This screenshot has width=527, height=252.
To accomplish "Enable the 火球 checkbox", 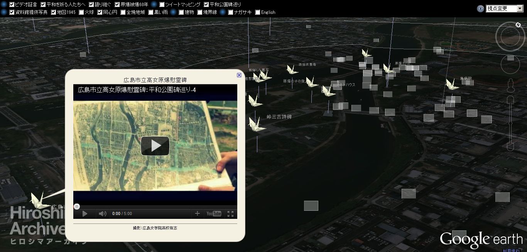I will 81,12.
